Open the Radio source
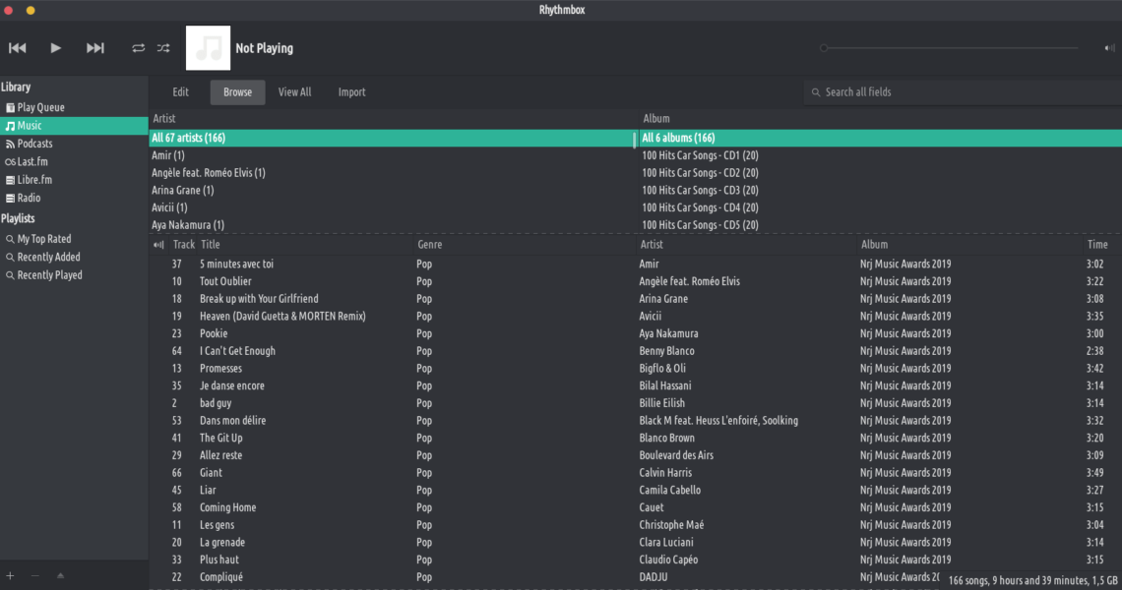This screenshot has height=590, width=1122. [29, 198]
